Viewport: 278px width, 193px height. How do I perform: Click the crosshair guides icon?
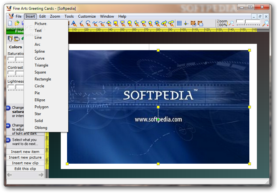(186, 23)
